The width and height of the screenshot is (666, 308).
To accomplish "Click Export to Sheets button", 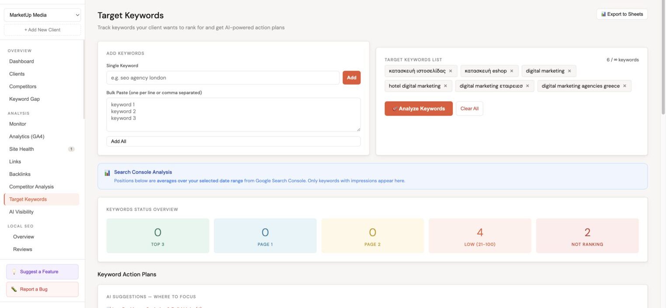I will [622, 14].
